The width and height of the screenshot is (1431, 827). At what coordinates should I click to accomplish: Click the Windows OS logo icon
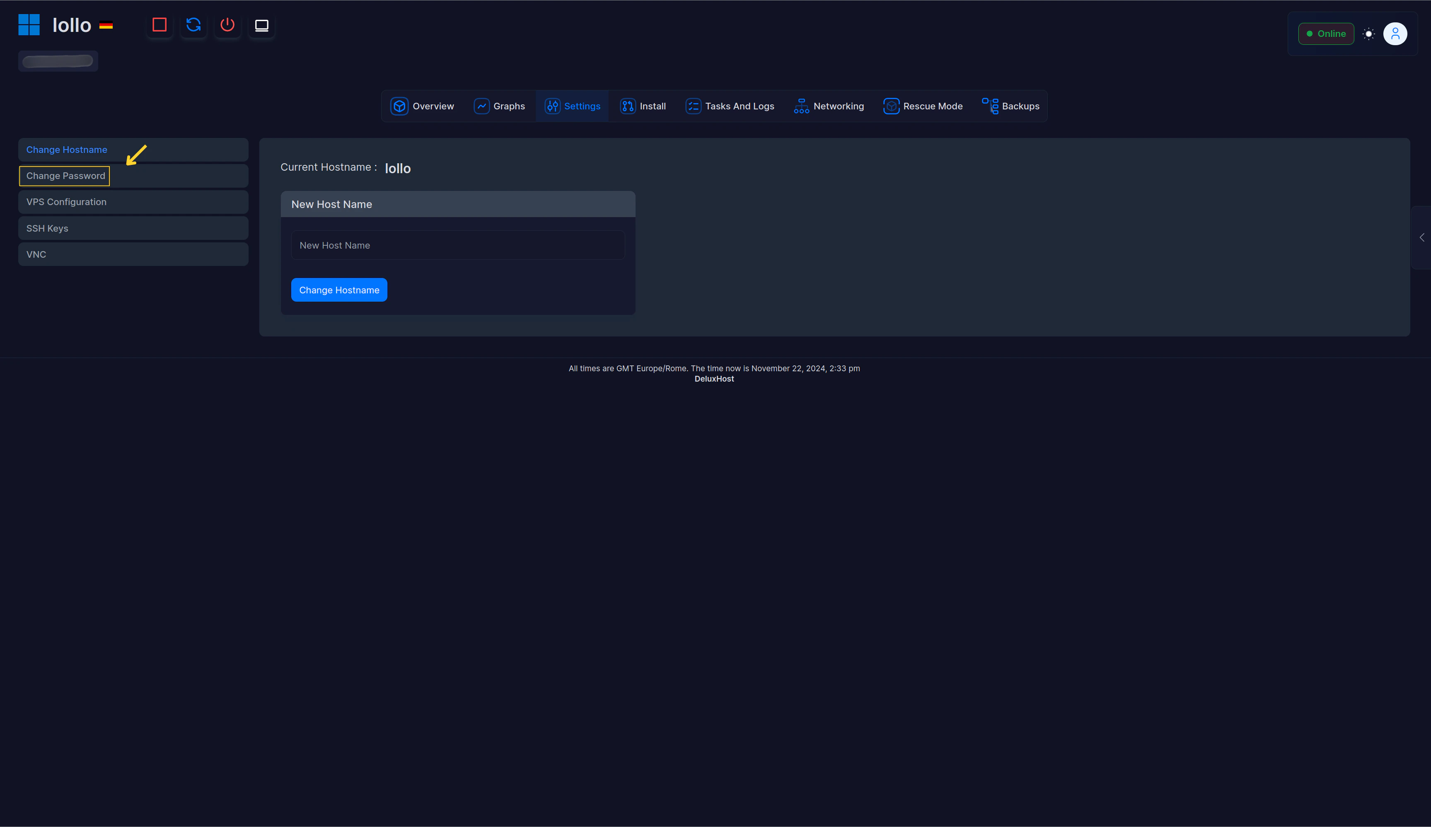[x=29, y=25]
